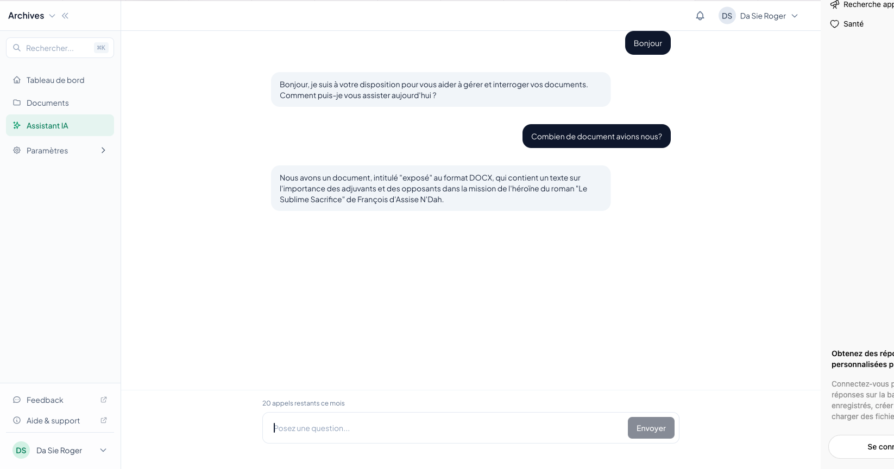This screenshot has width=894, height=469.
Task: Open Aide & support external link icon
Action: point(104,421)
